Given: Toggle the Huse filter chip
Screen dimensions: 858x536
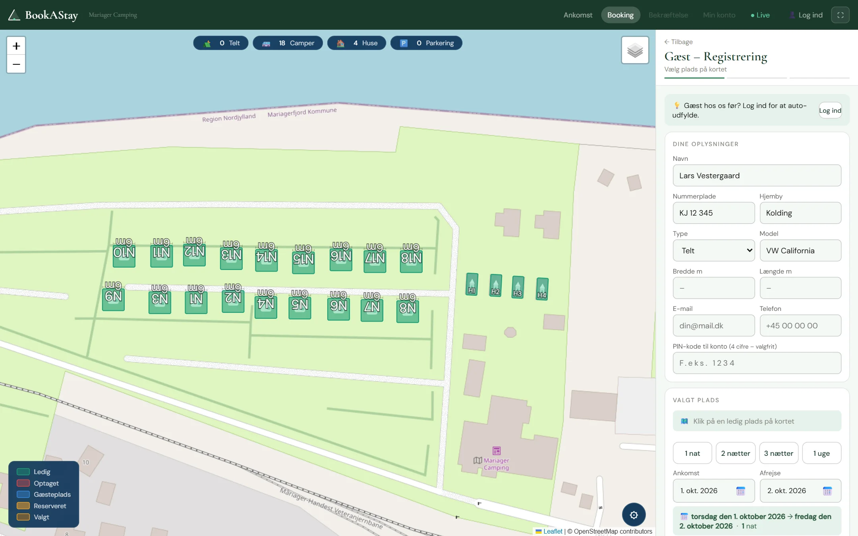Looking at the screenshot, I should pyautogui.click(x=356, y=43).
